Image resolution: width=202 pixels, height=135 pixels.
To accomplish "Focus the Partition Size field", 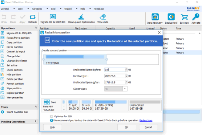I will click(x=115, y=76).
